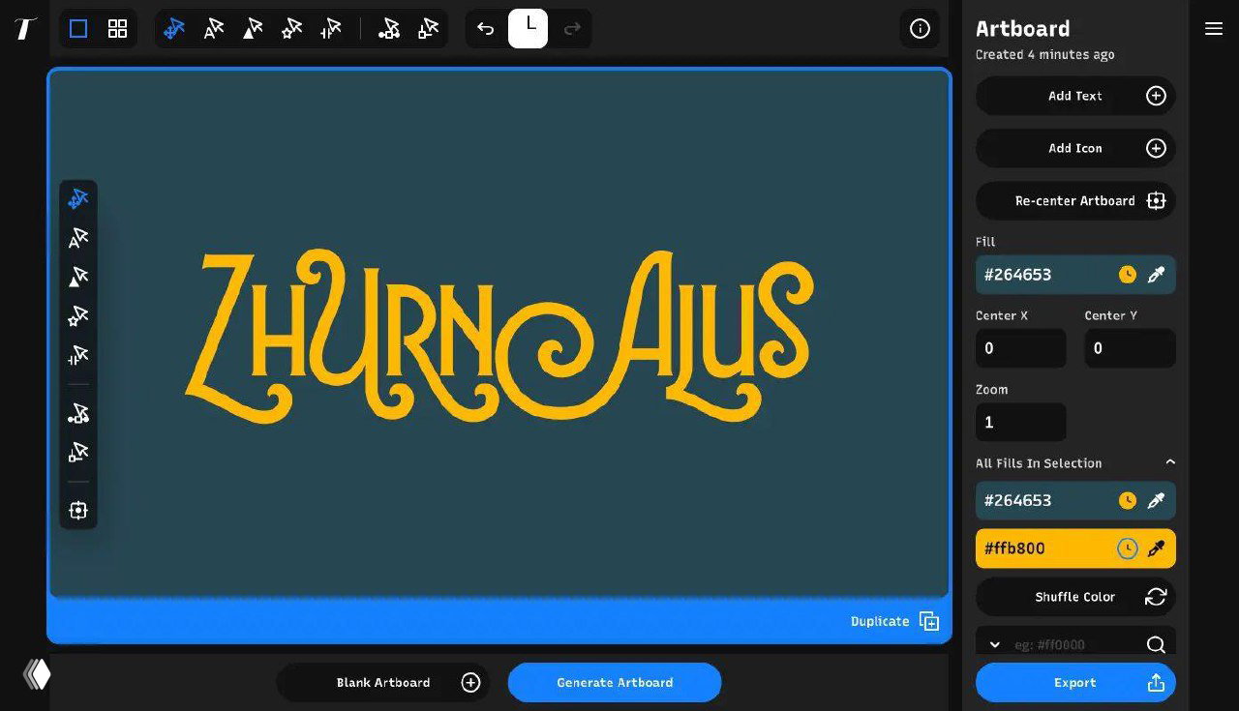The height and width of the screenshot is (711, 1239).
Task: Open color history clock on #ffb800 row
Action: click(1128, 548)
